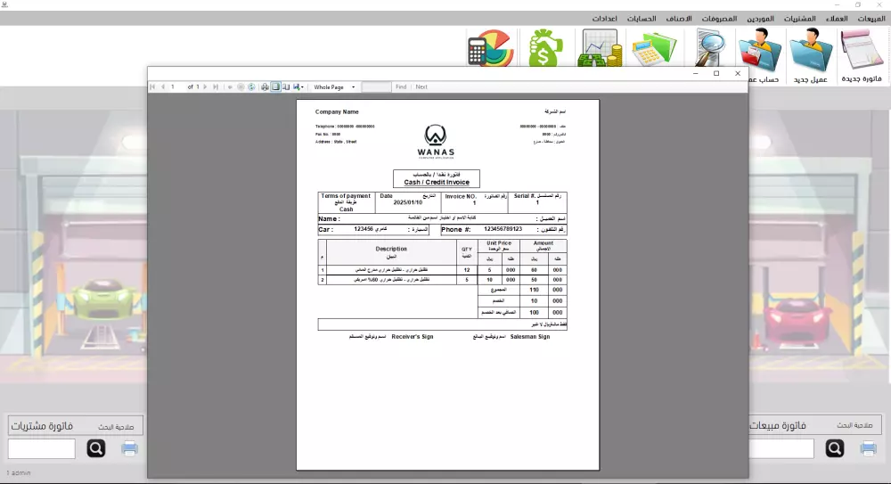This screenshot has width=891, height=484.
Task: Open the المشتريات menu
Action: 799,19
